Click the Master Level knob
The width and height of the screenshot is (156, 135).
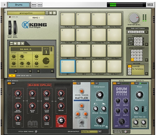tap(134, 18)
